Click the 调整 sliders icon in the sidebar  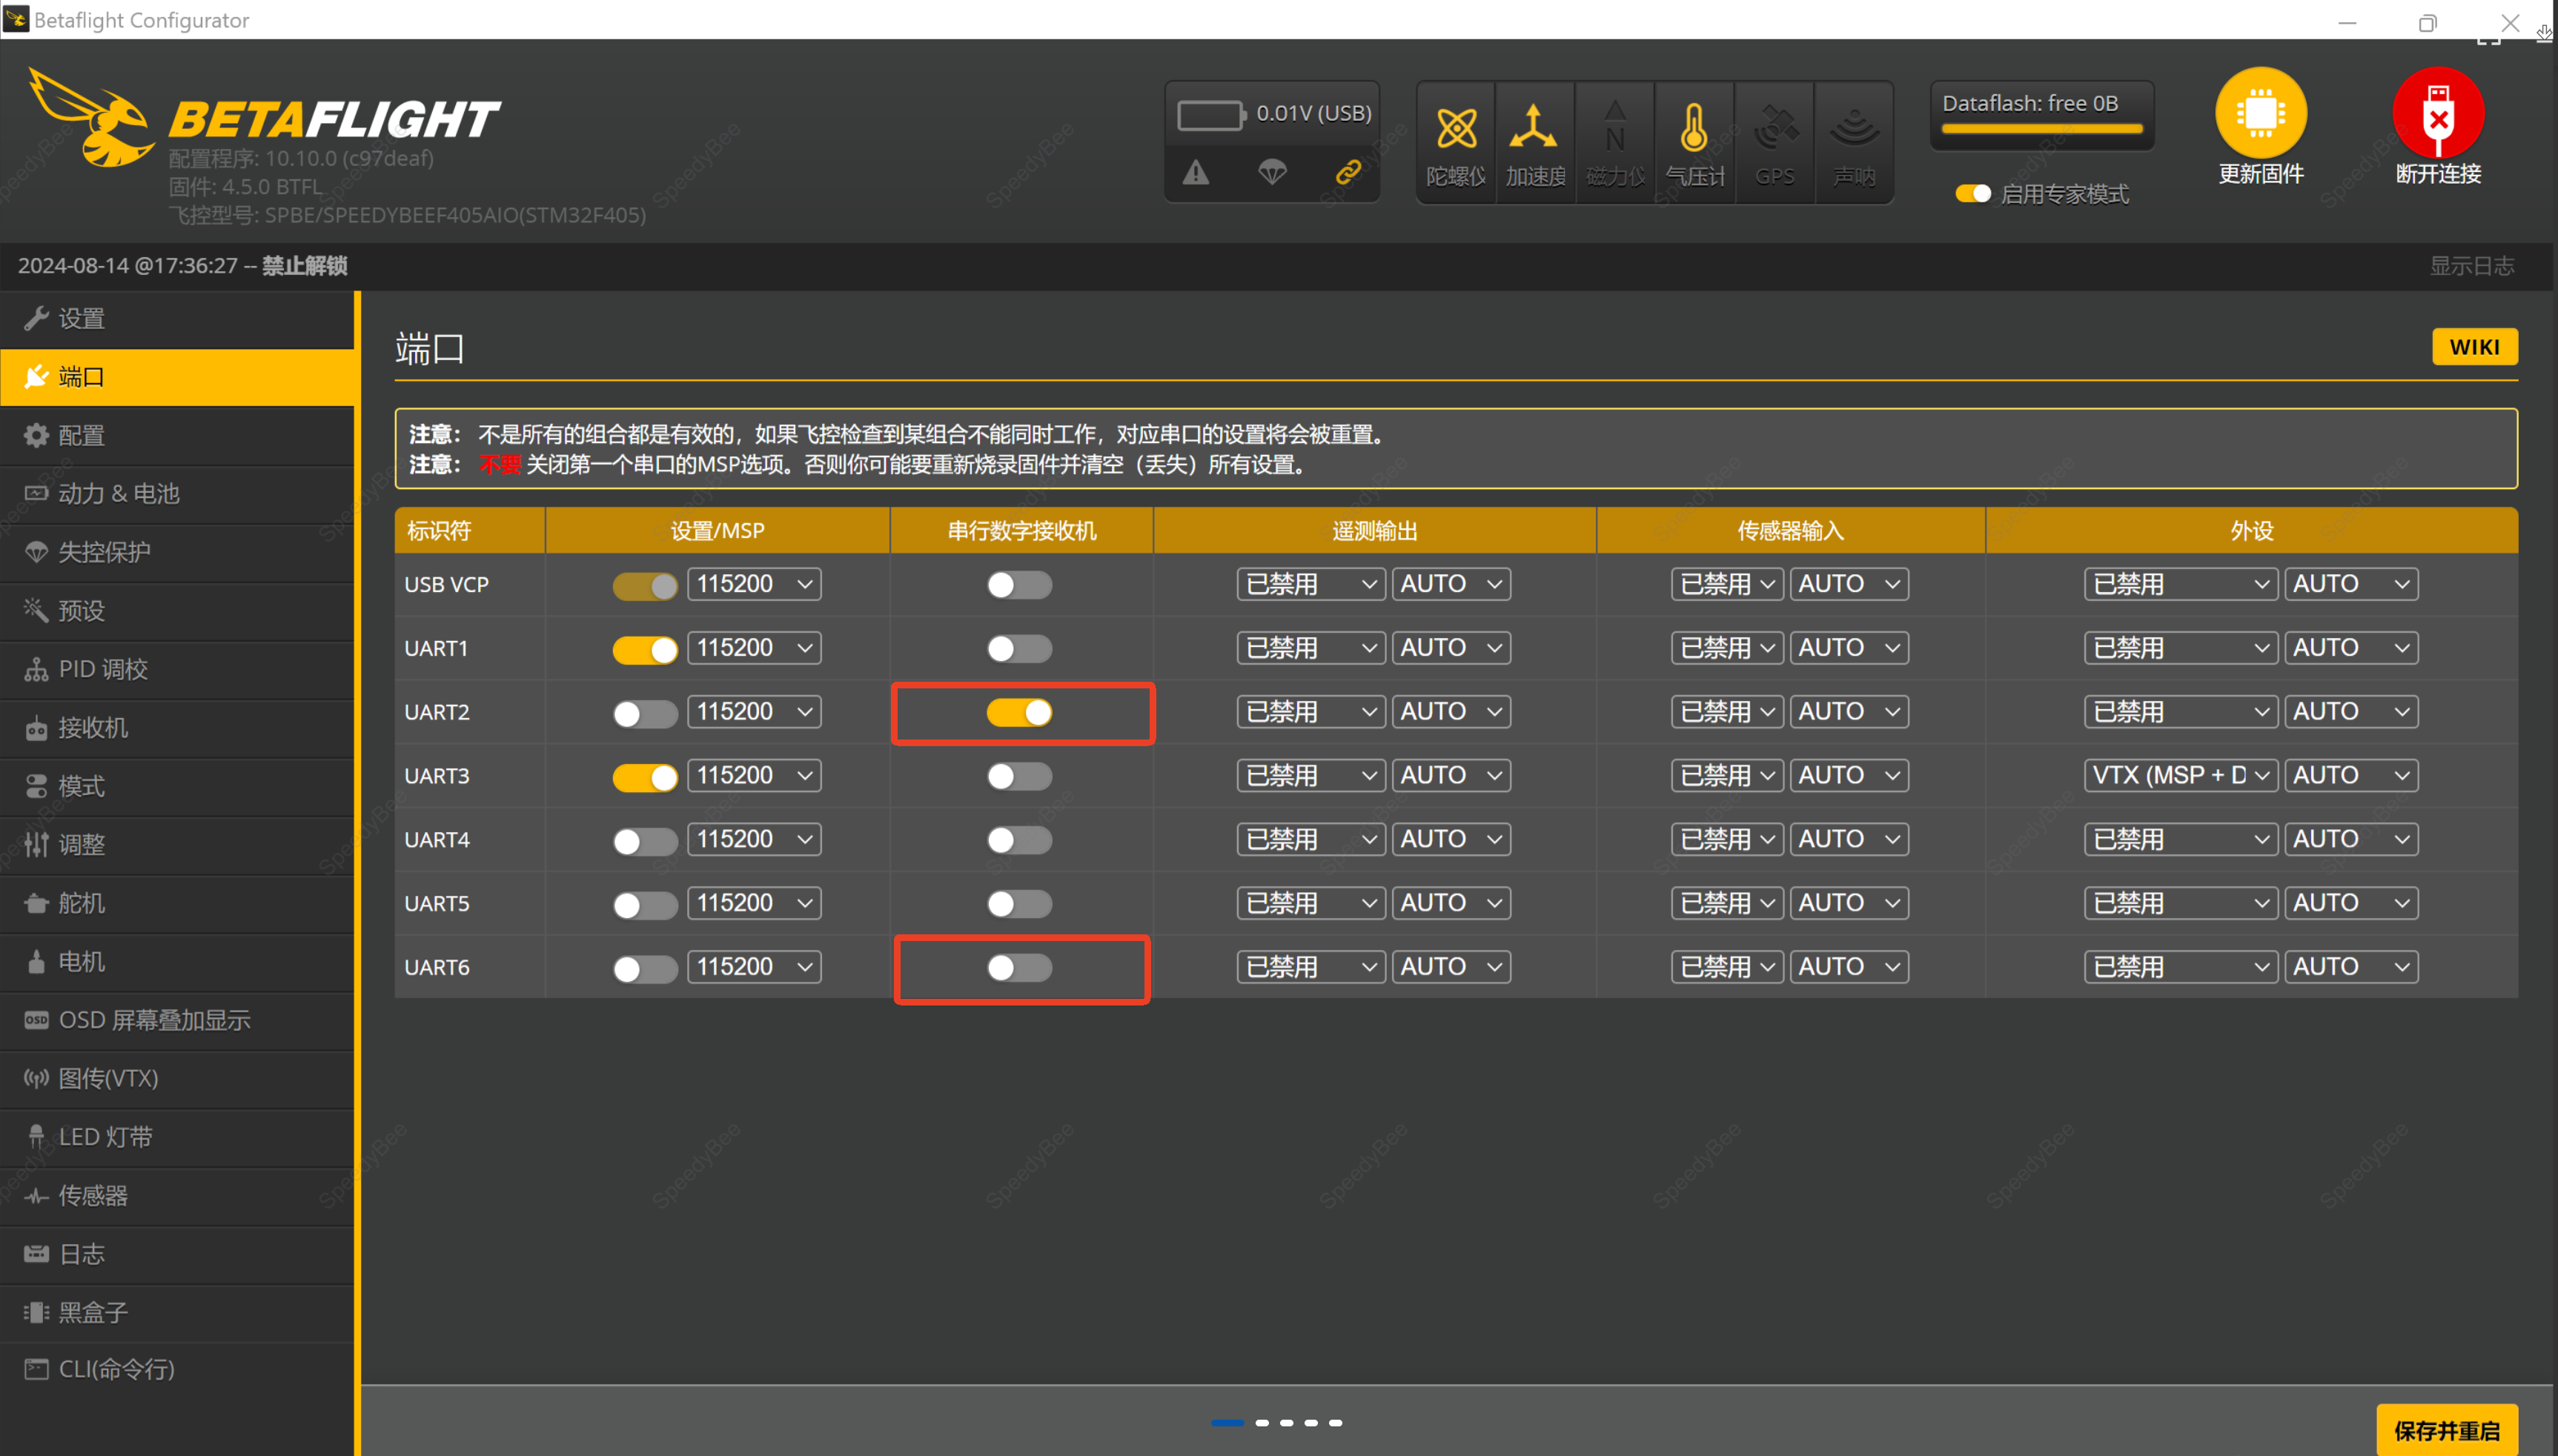pos(36,845)
